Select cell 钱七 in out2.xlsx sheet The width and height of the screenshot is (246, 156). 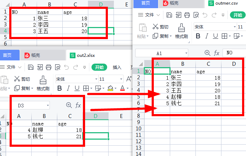click(x=45, y=136)
